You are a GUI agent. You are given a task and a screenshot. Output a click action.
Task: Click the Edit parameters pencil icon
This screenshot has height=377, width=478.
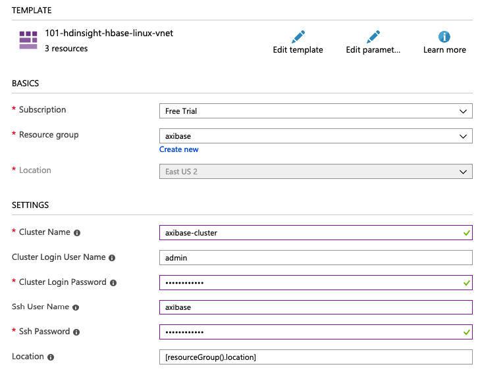pyautogui.click(x=373, y=37)
